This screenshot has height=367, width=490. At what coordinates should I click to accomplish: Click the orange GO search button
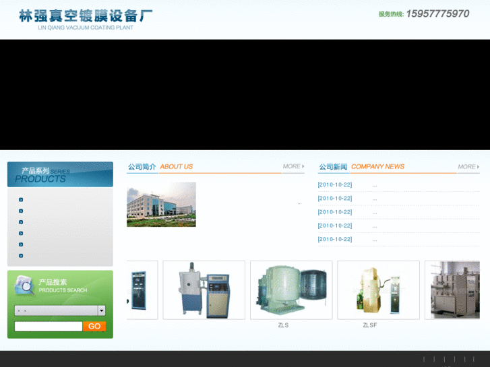(x=94, y=326)
